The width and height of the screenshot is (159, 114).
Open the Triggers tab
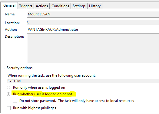[26, 6]
